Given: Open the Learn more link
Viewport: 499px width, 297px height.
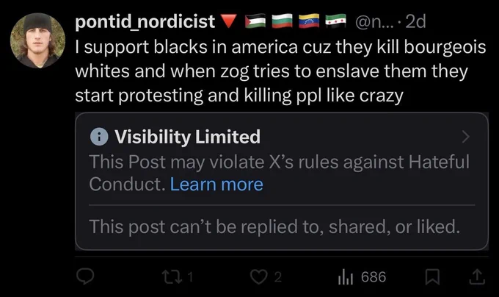Looking at the screenshot, I should click(216, 184).
